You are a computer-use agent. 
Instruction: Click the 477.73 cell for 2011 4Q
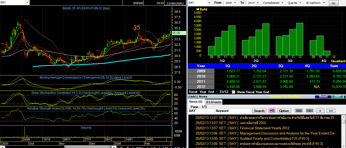[308, 81]
